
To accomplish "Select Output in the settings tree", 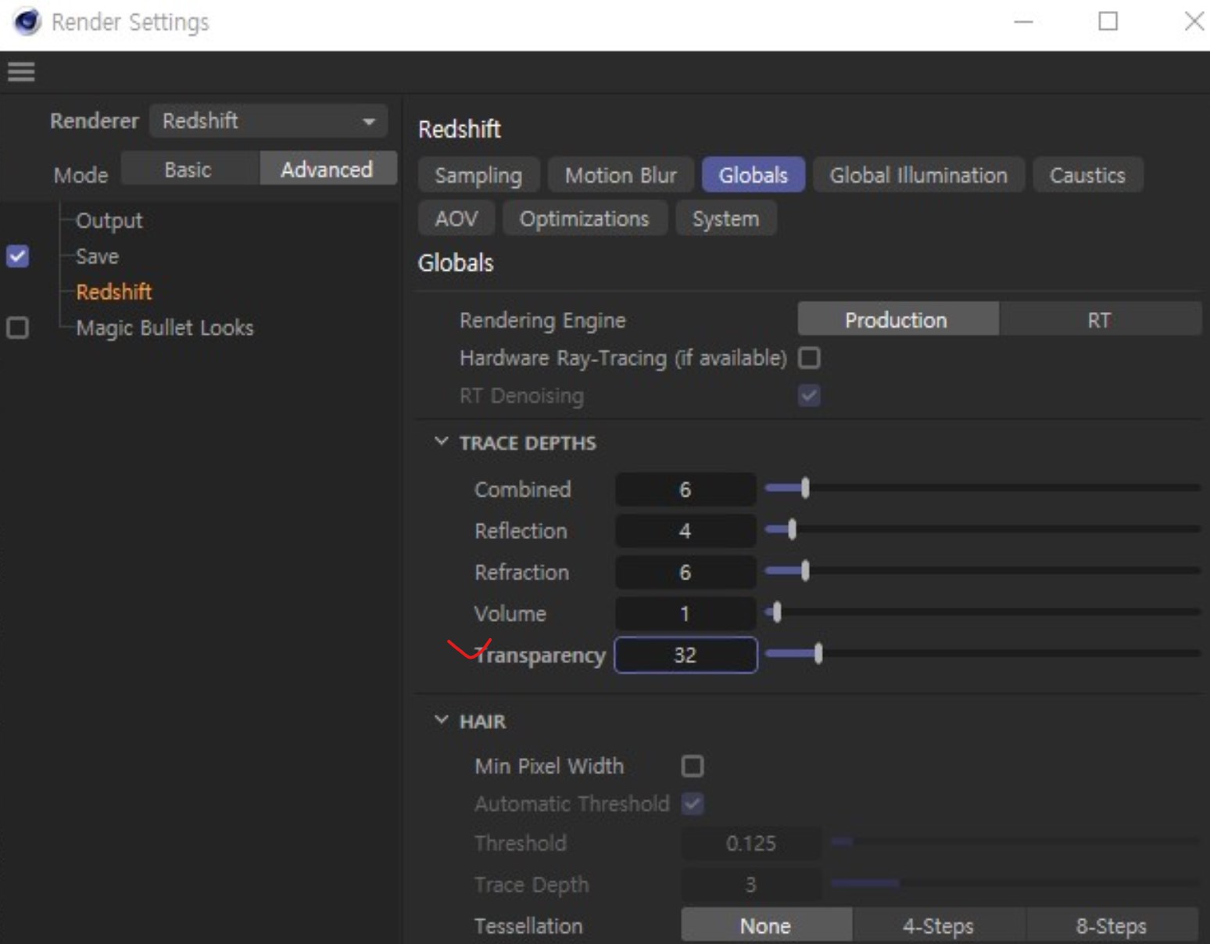I will [109, 221].
